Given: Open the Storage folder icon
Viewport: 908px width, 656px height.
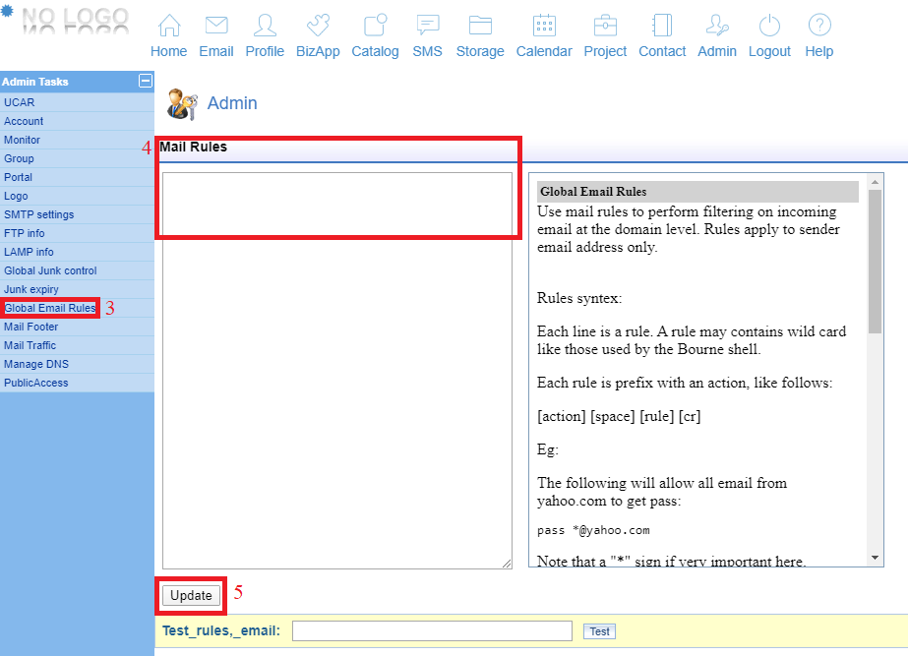Looking at the screenshot, I should (480, 27).
